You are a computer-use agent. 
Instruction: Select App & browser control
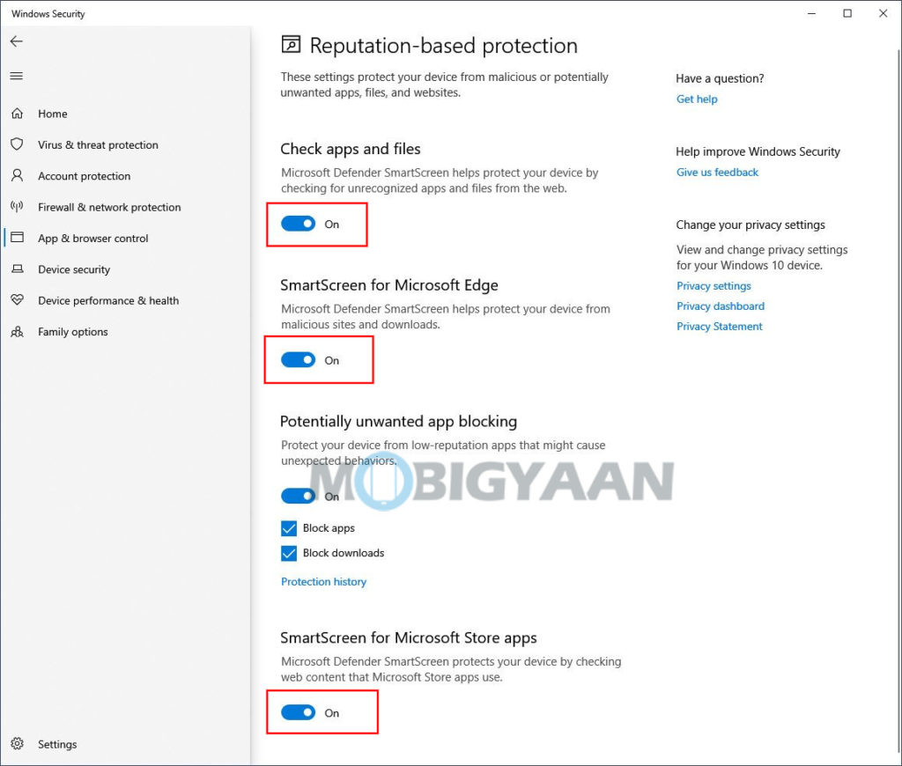pyautogui.click(x=93, y=238)
